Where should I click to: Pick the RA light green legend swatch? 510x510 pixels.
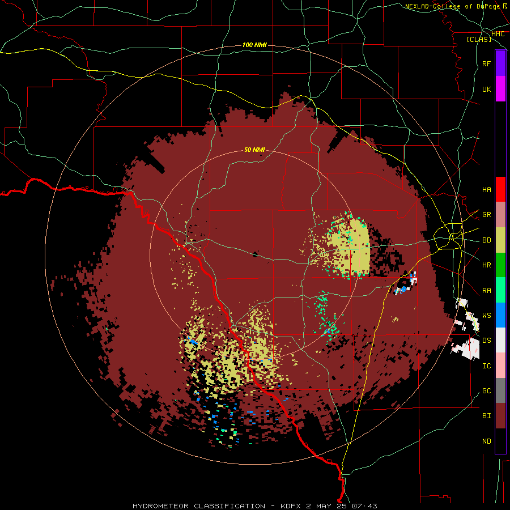(x=500, y=290)
